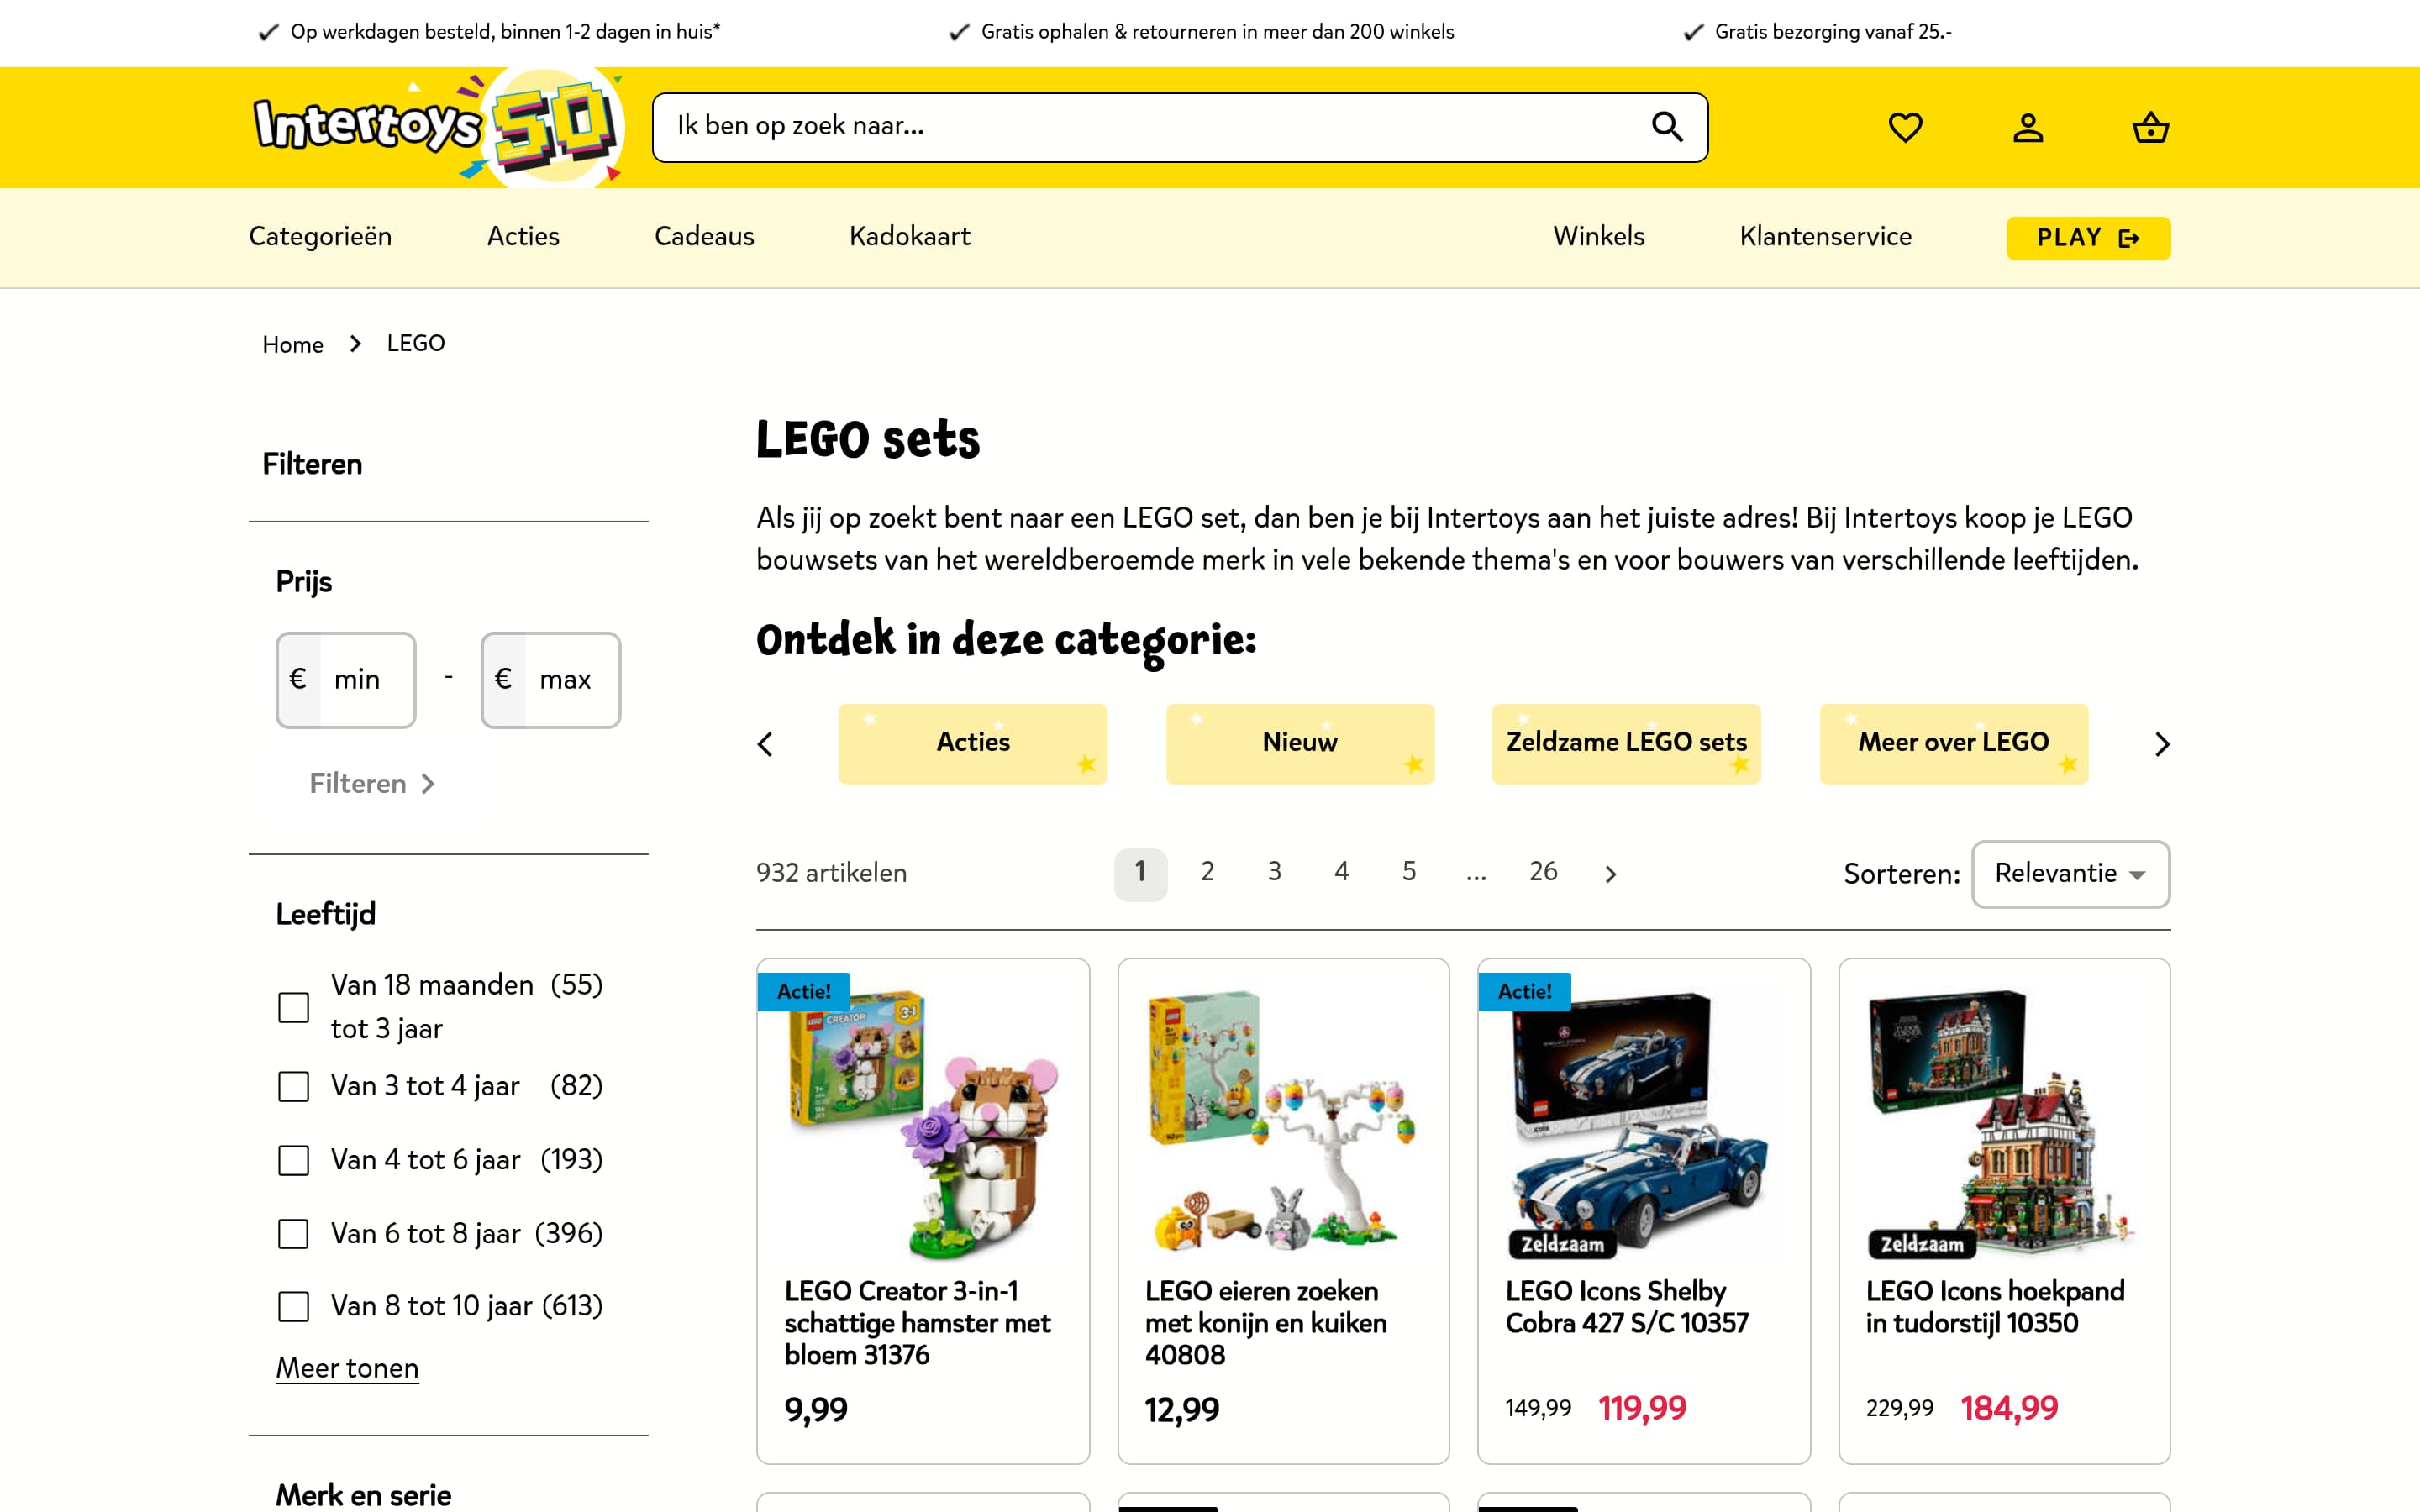
Task: Open the wishlist heart icon
Action: [1904, 127]
